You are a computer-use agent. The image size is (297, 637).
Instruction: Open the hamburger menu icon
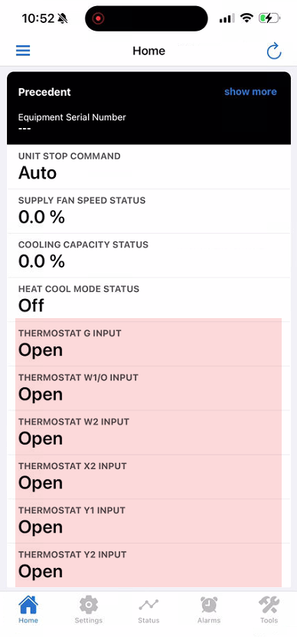(23, 51)
